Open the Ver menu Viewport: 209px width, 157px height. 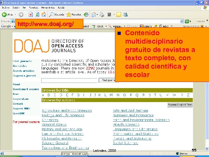24,8
